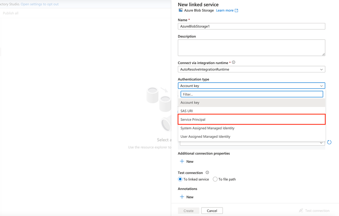Viewport: 339px width, 216px height.
Task: Open the Learn more external link icon
Action: tap(236, 10)
